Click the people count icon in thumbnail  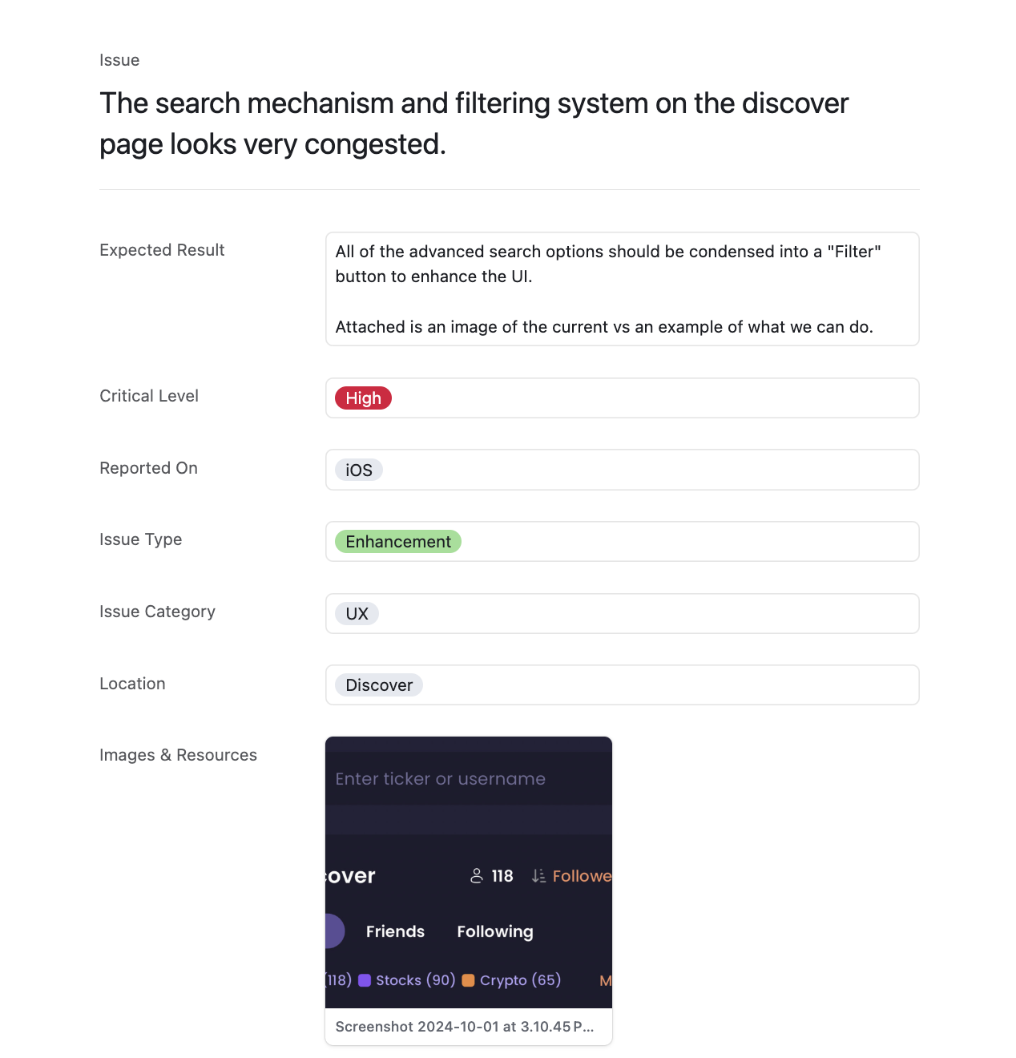[477, 876]
